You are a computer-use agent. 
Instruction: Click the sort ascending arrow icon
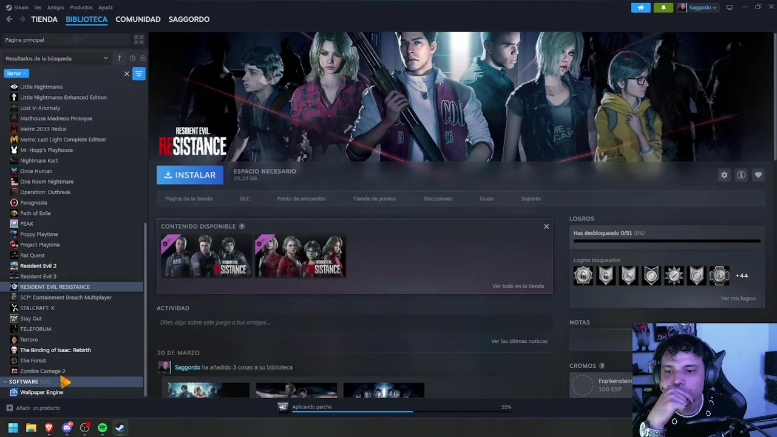click(120, 58)
